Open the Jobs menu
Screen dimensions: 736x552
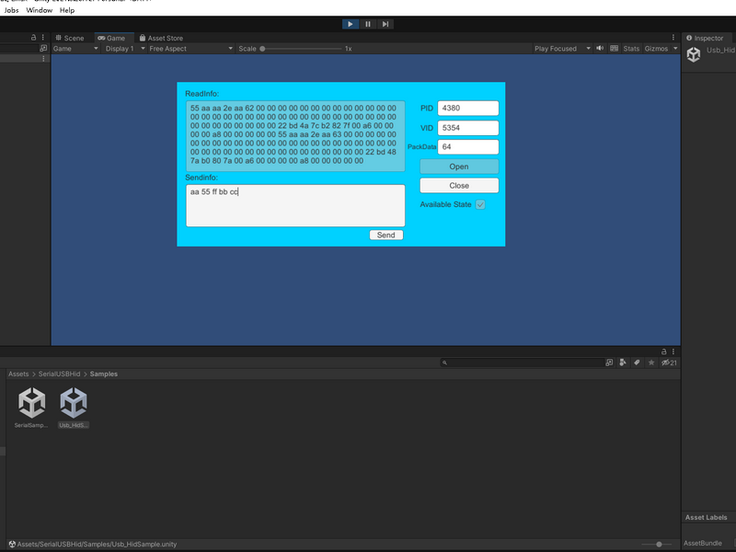[11, 10]
